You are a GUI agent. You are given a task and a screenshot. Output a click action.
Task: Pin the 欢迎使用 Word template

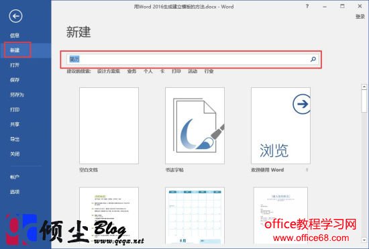[307, 170]
